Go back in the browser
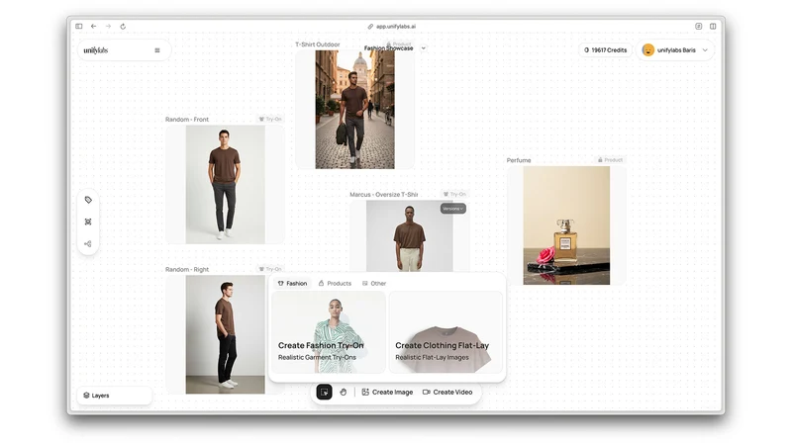Viewport: 792px width, 445px height. 93,27
